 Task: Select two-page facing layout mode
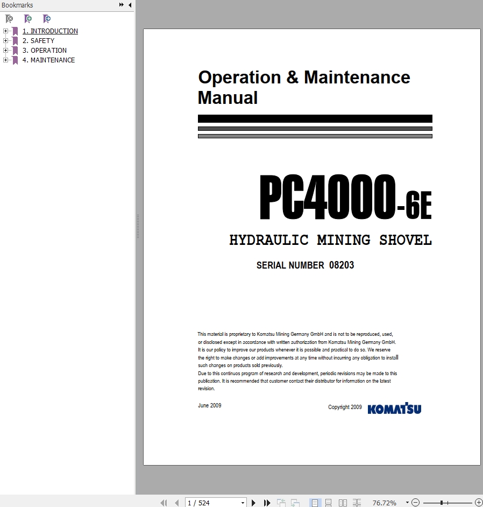coord(343,503)
